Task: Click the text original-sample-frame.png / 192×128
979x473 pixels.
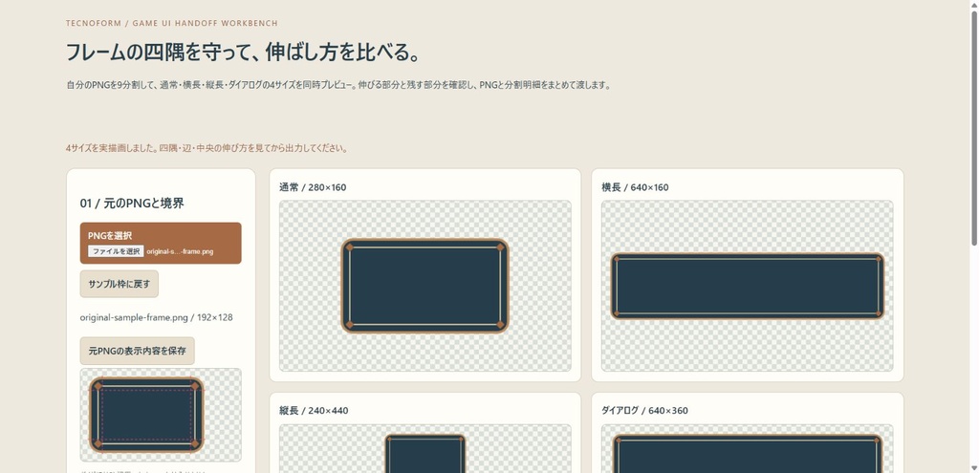Action: [x=156, y=317]
